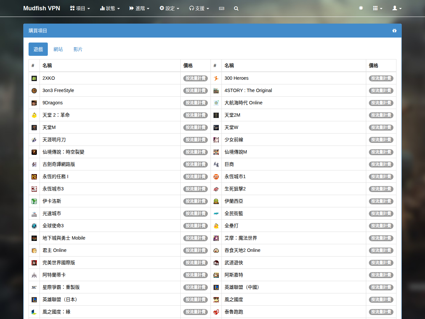The image size is (425, 319).
Task: Expand the 支援 dropdown menu
Action: 199,8
